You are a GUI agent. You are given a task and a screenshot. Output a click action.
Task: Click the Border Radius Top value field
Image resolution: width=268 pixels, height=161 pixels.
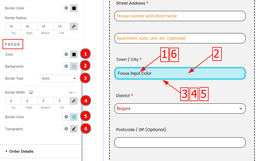tap(13, 27)
